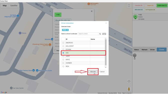
Task: Click the driver car marker icon
Action: 135,56
